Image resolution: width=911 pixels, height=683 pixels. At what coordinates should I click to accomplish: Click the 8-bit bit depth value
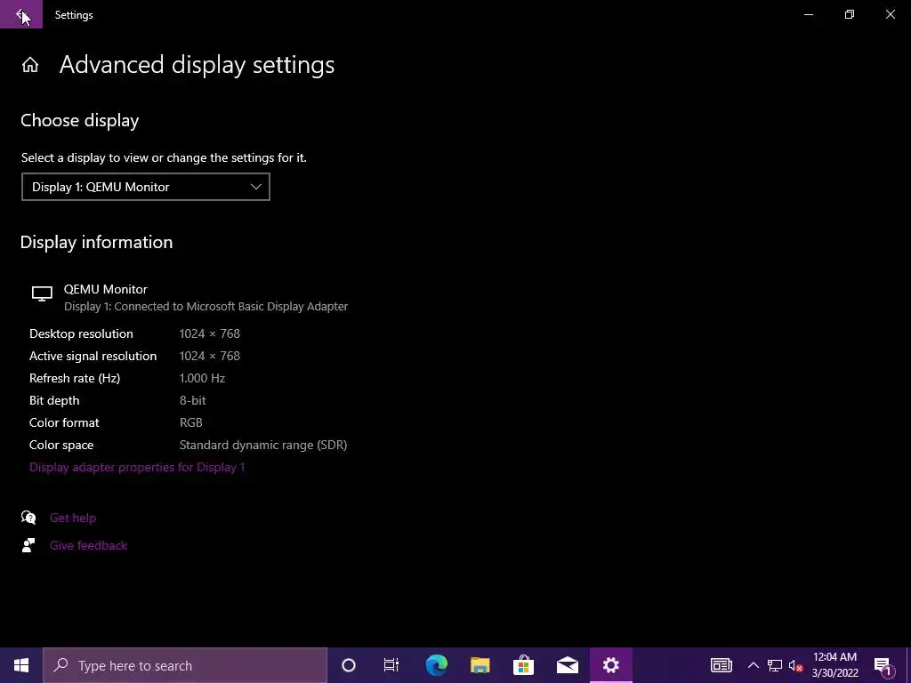(x=193, y=401)
